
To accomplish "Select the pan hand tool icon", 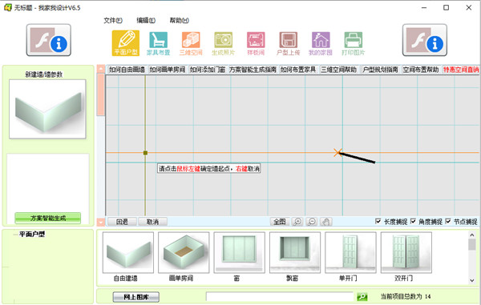I will point(326,222).
